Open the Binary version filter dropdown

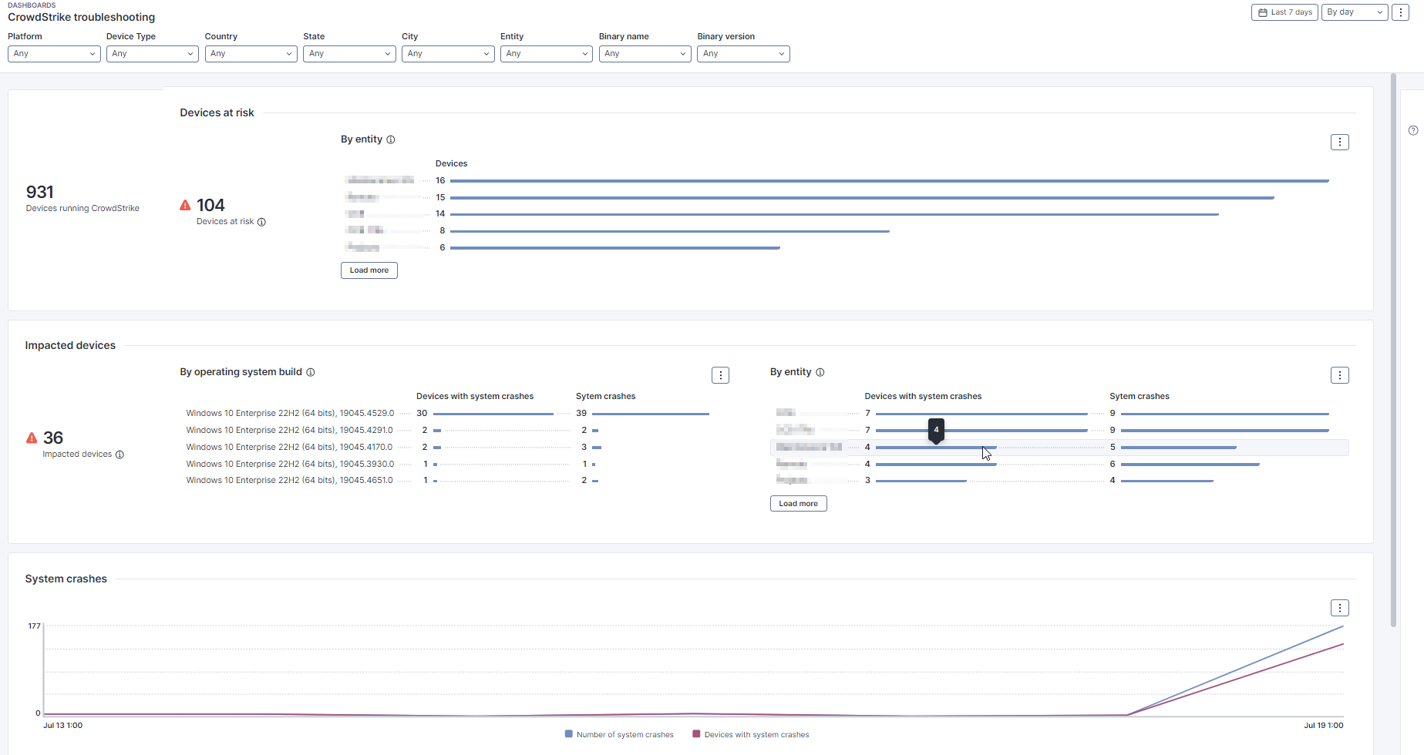coord(743,54)
